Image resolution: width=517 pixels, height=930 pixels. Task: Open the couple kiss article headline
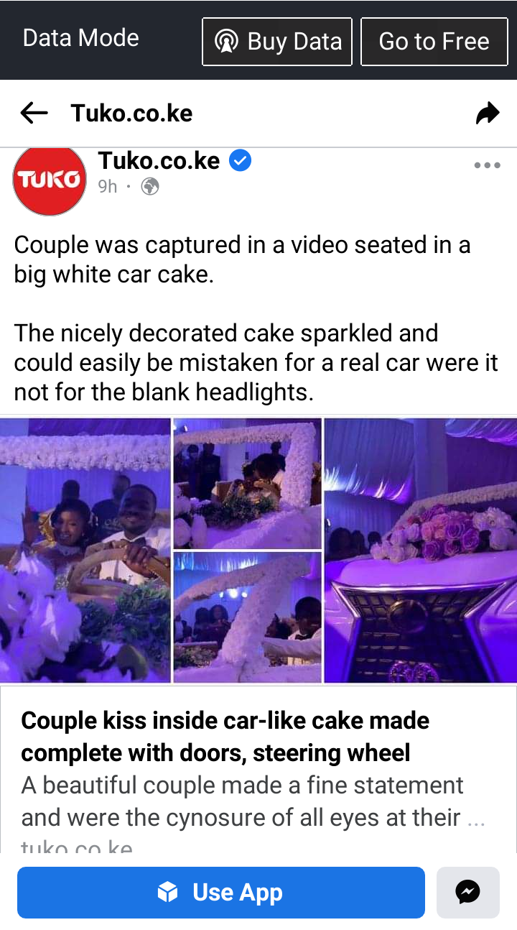click(225, 737)
